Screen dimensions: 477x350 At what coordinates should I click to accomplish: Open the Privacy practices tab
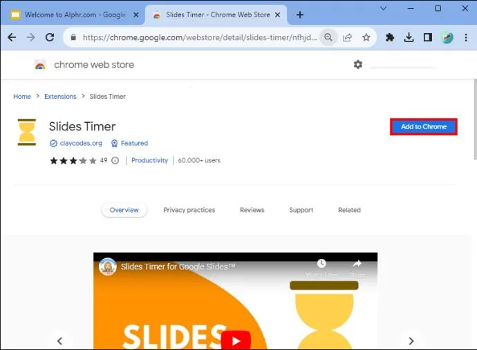point(189,210)
